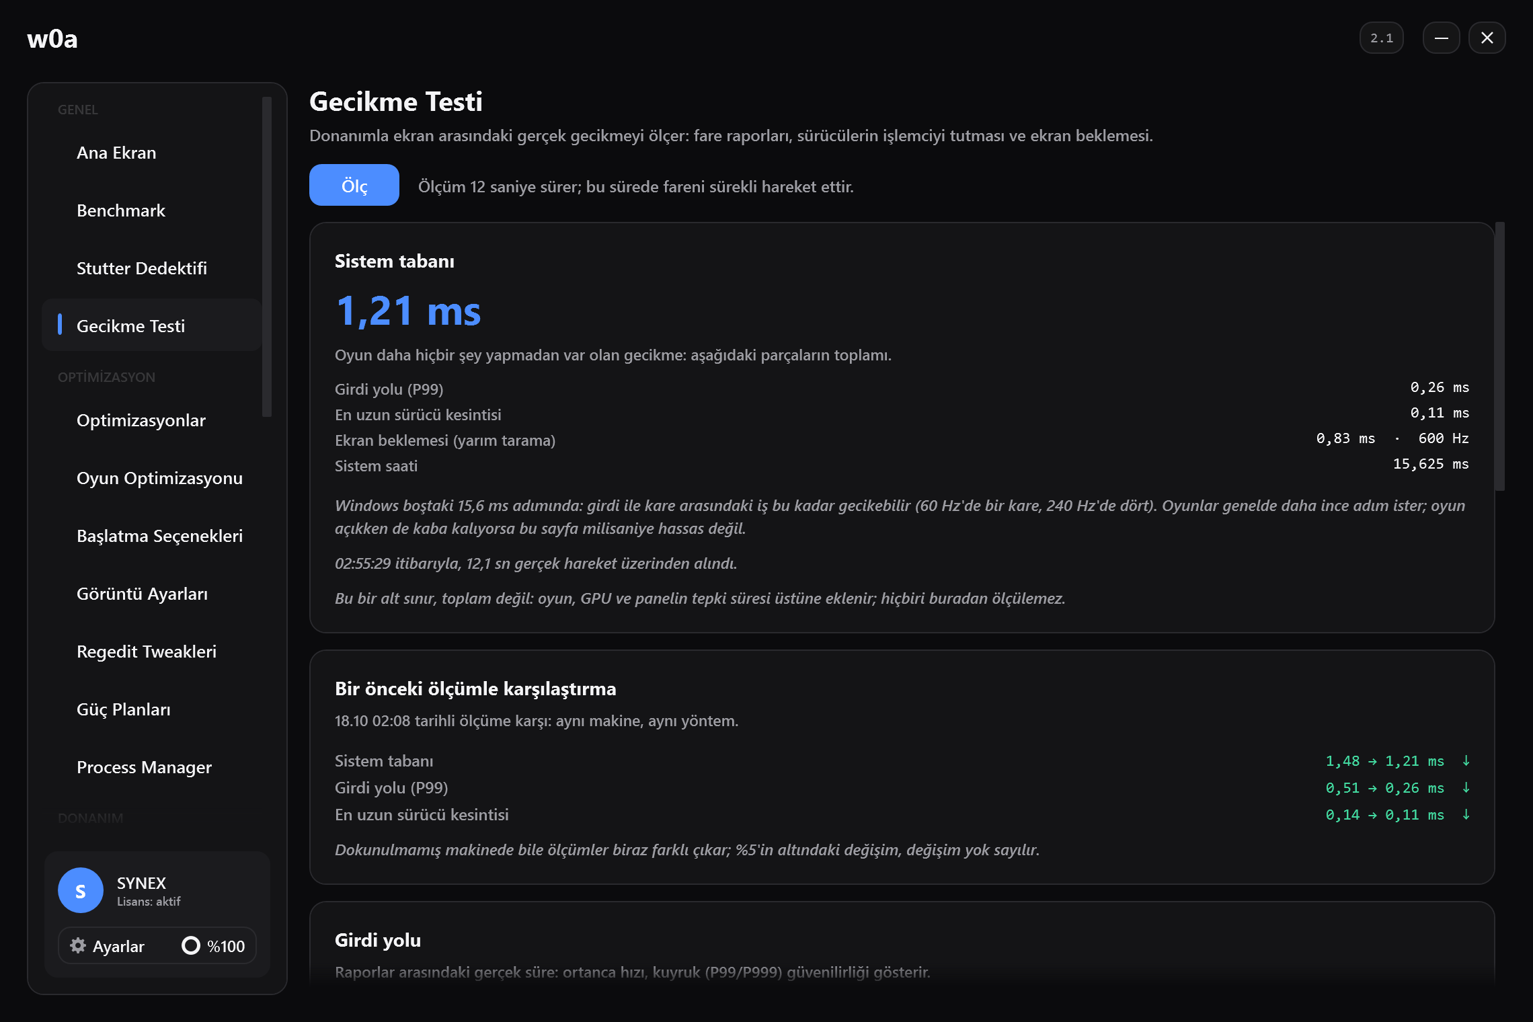Image resolution: width=1533 pixels, height=1022 pixels.
Task: Open Başlatma Seçenekleri
Action: coord(151,536)
